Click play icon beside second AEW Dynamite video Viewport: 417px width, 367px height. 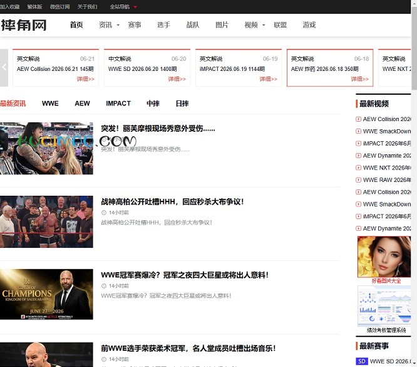[x=359, y=229]
